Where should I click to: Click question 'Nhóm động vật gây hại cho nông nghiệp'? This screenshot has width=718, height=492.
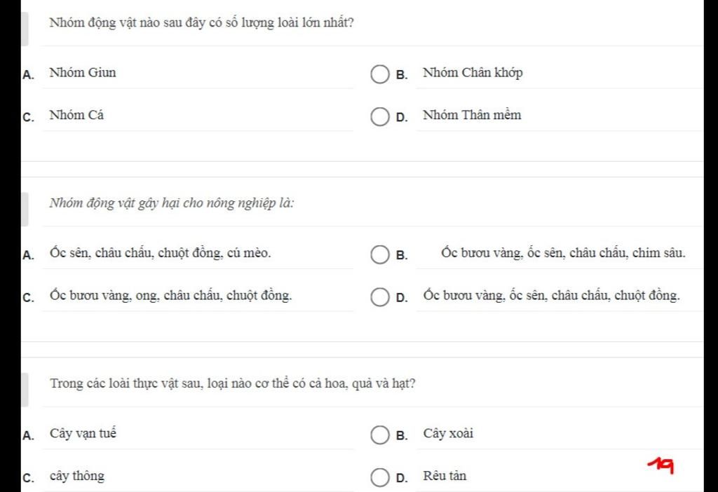tap(172, 203)
